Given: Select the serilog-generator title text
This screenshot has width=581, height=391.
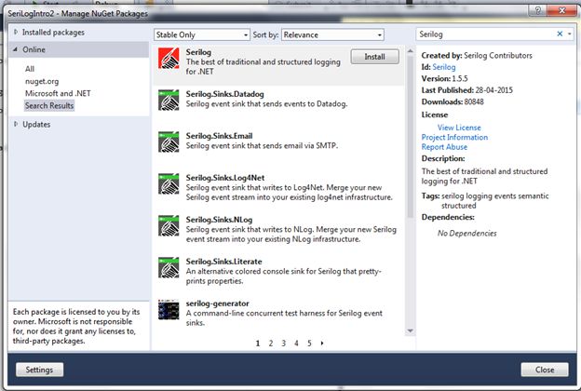Looking at the screenshot, I should coord(218,303).
